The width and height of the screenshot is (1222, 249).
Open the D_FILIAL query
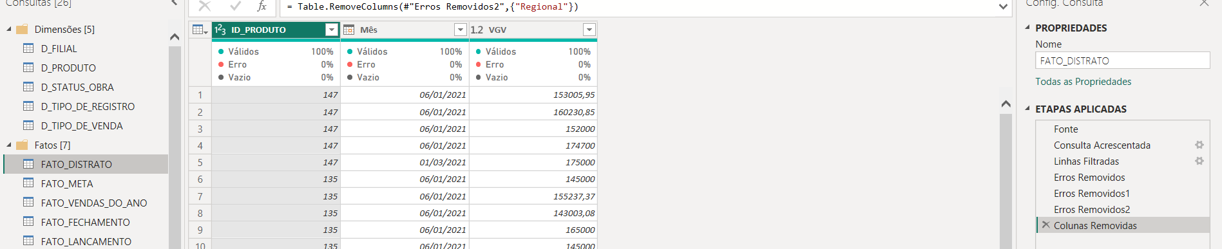(59, 49)
